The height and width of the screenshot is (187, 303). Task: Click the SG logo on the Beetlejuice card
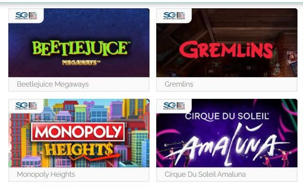(x=26, y=16)
